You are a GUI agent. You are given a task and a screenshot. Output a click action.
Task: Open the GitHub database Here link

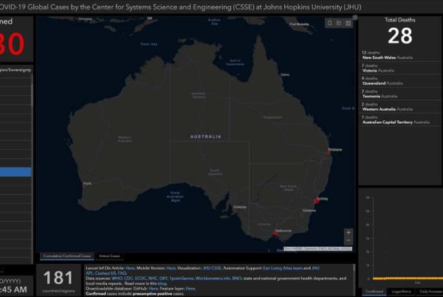(x=153, y=289)
